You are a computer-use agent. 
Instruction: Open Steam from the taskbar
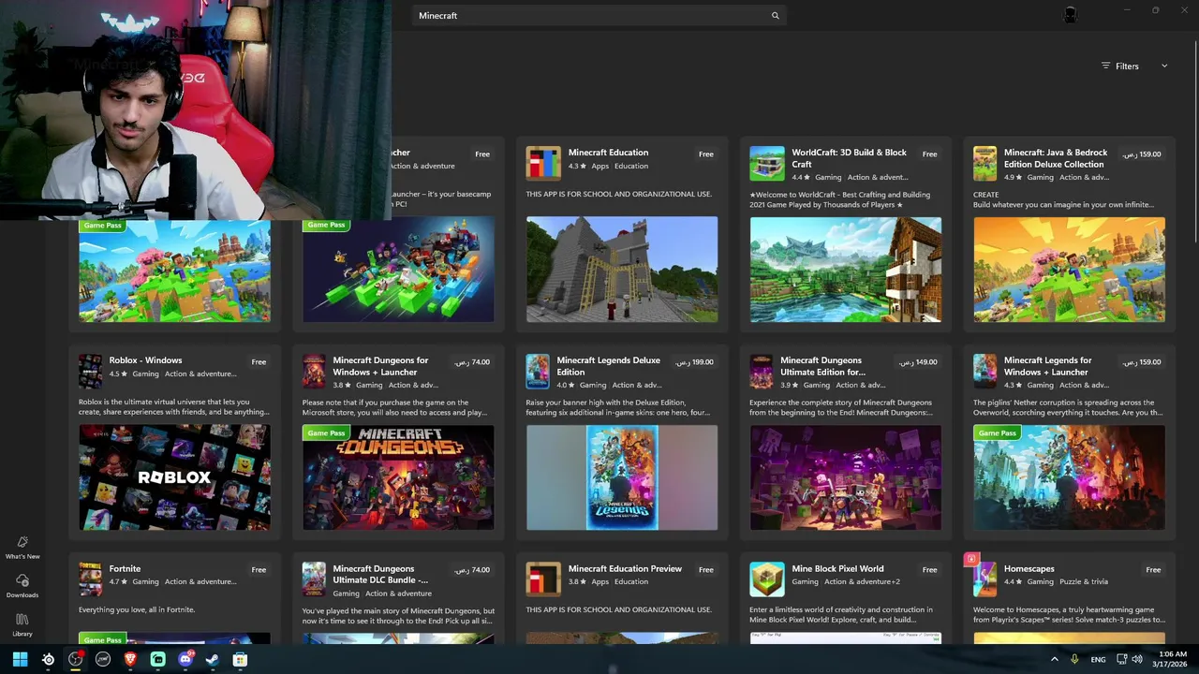213,659
